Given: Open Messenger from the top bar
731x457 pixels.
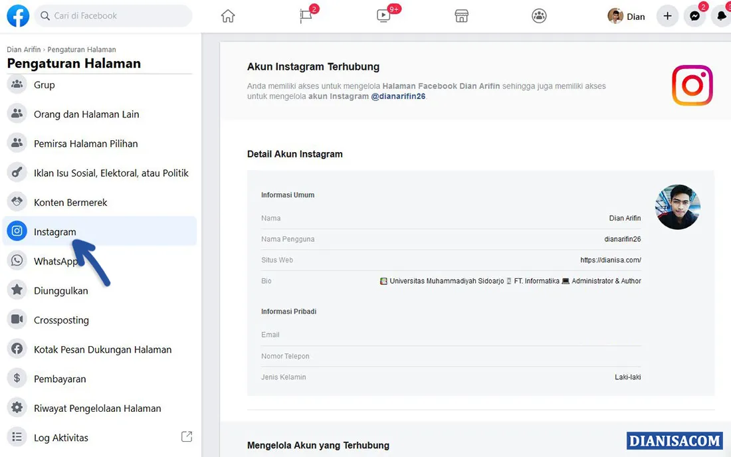Looking at the screenshot, I should click(695, 15).
